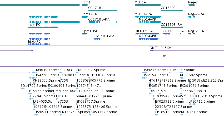Select EST EK185406.5prime
224x116 pixels.
pyautogui.click(x=103, y=107)
